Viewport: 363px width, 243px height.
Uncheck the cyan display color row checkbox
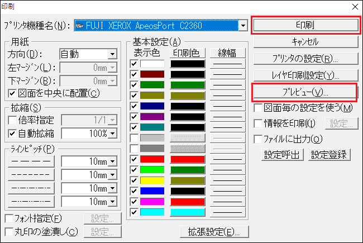(134, 212)
